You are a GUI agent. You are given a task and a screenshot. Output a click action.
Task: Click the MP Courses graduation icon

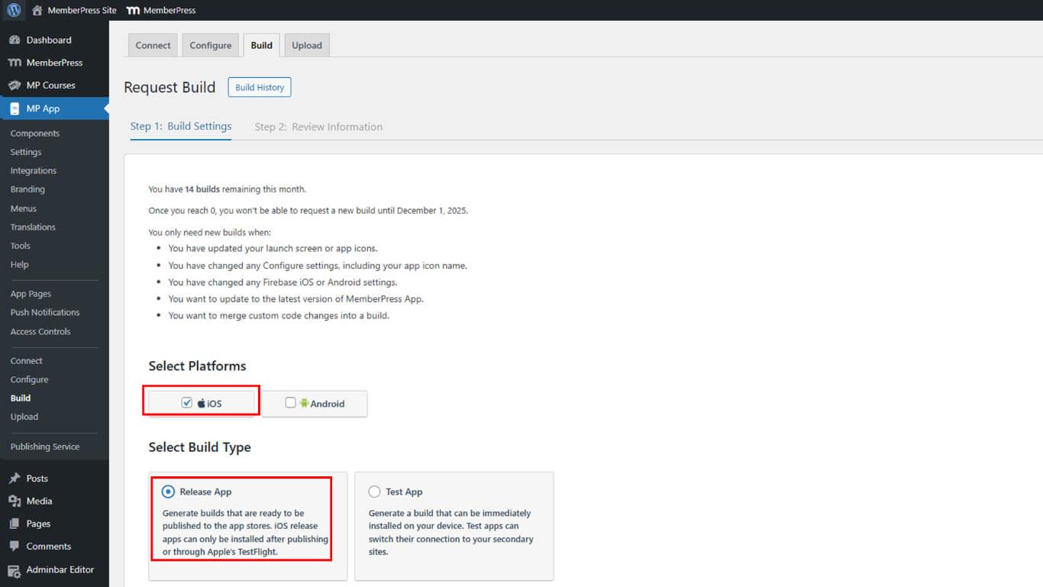click(x=15, y=85)
